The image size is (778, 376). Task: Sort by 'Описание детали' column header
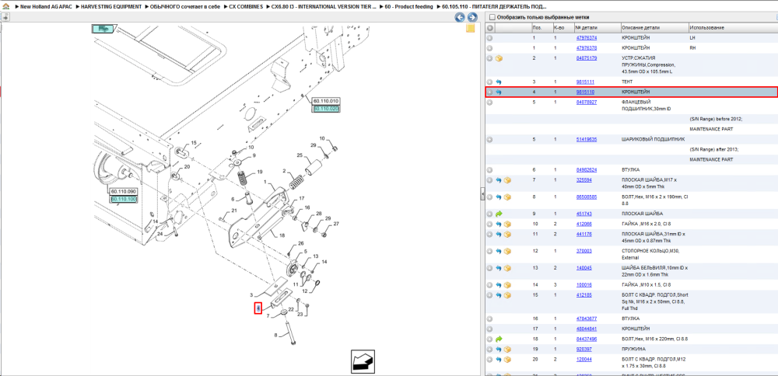(654, 28)
